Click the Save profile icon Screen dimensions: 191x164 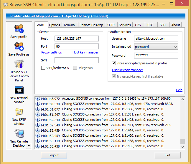coord(19,29)
